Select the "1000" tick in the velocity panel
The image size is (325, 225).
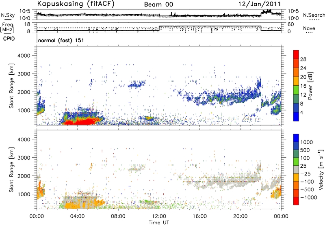click(24, 194)
